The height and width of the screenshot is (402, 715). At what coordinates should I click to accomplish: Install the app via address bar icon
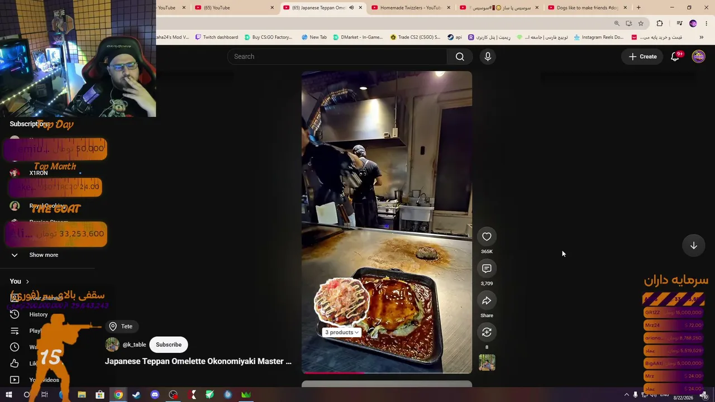tap(629, 23)
